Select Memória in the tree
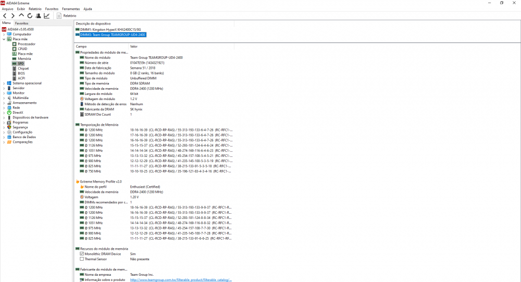The width and height of the screenshot is (521, 282). click(x=24, y=58)
